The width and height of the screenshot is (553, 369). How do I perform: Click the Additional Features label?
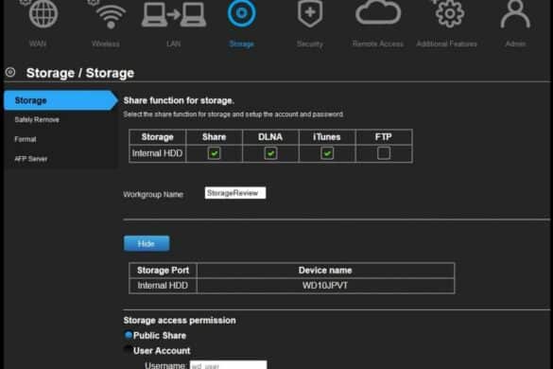coord(446,44)
